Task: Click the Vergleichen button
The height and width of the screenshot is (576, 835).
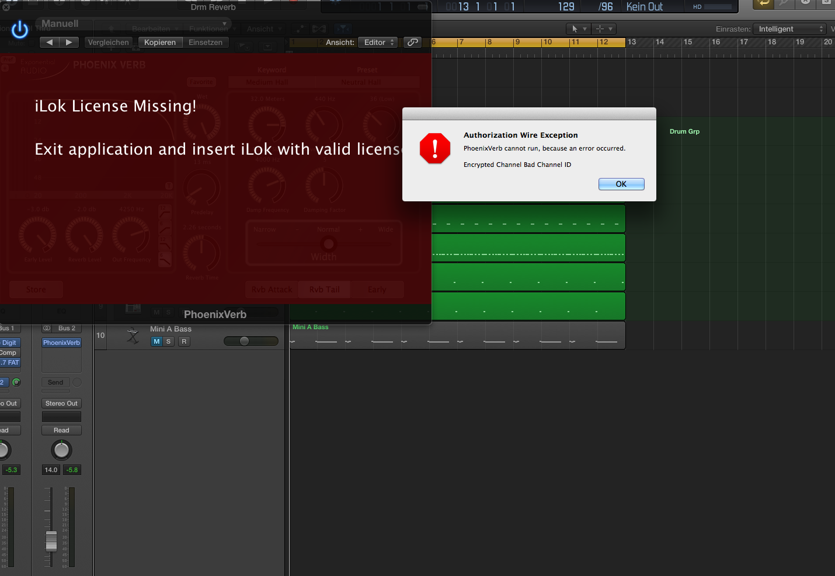Action: point(108,42)
